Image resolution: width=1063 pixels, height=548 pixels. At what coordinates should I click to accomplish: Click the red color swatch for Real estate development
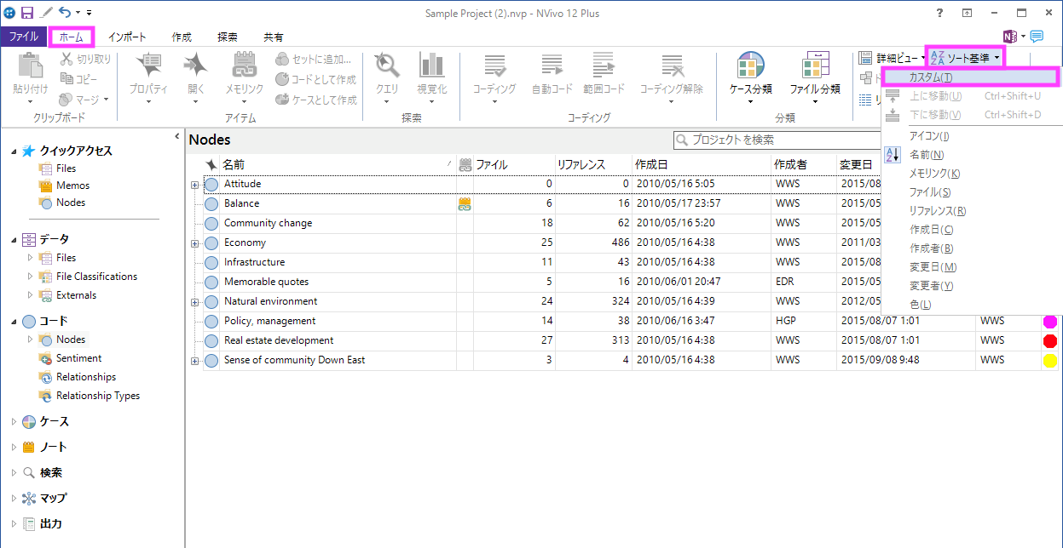(1049, 341)
